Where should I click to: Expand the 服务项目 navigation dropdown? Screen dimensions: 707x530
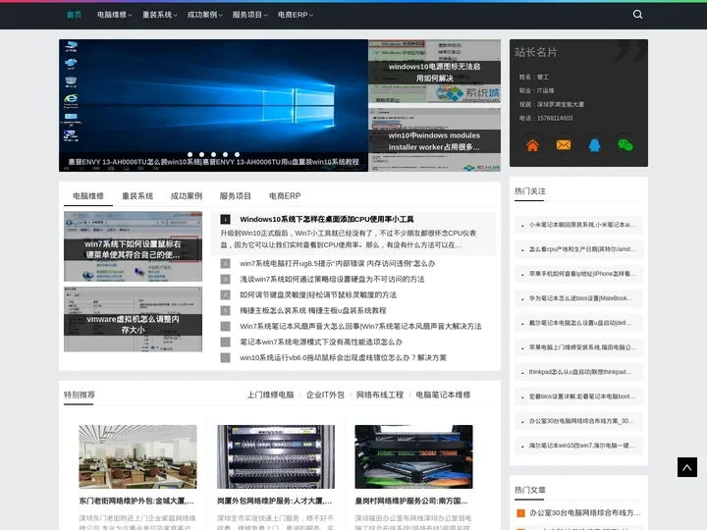coord(249,15)
